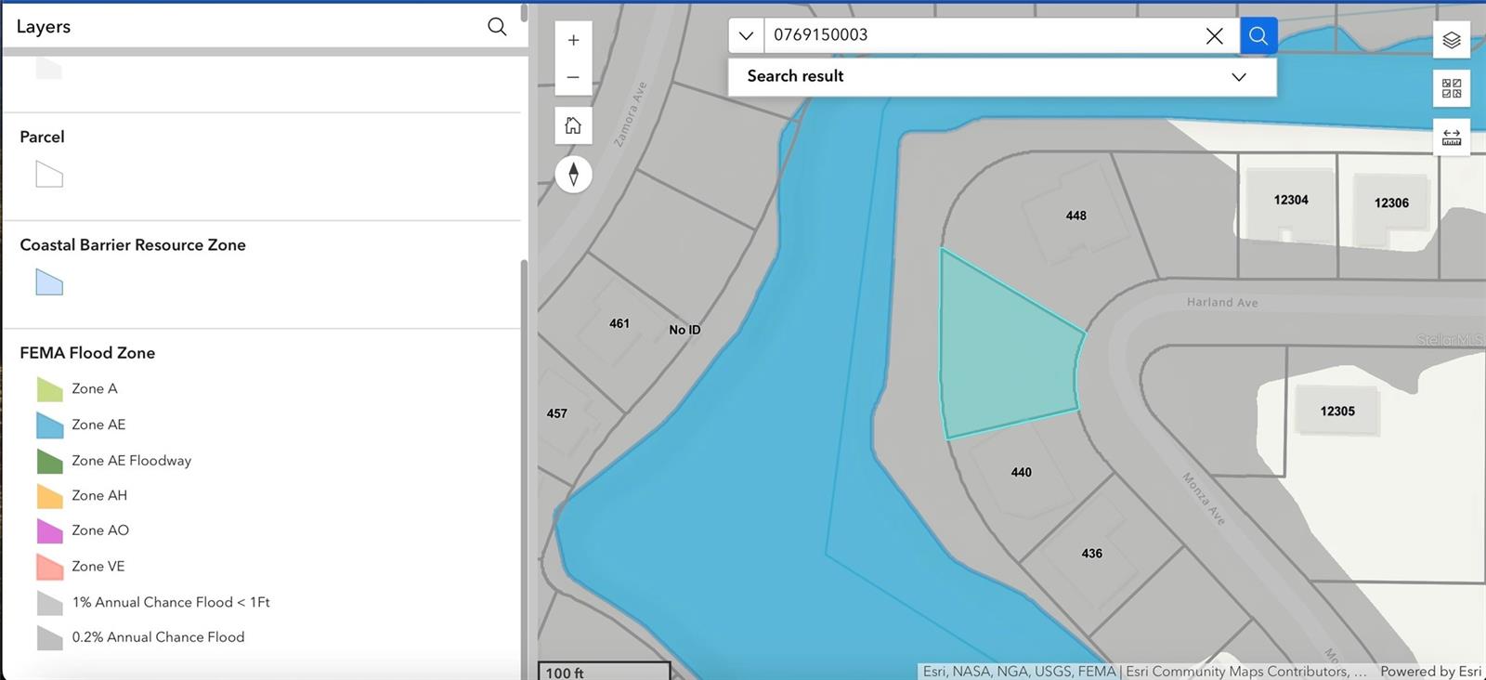Open the basemap gallery grid icon
The image size is (1486, 680).
pyautogui.click(x=1451, y=88)
